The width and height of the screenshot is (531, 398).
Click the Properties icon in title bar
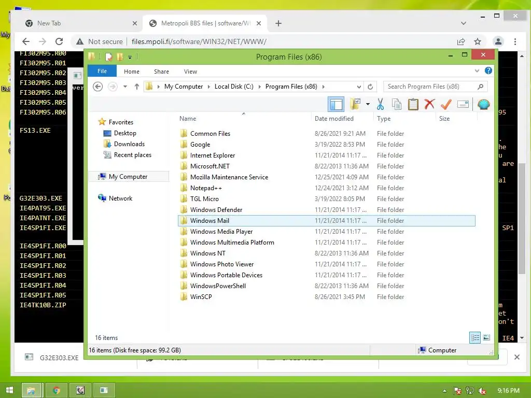pos(109,57)
